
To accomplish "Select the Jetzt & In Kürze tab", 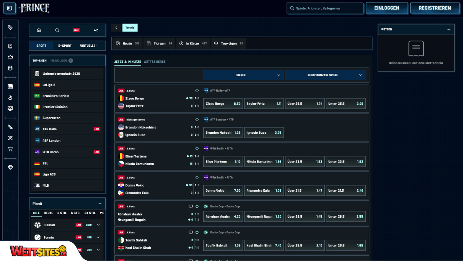I will (x=127, y=62).
